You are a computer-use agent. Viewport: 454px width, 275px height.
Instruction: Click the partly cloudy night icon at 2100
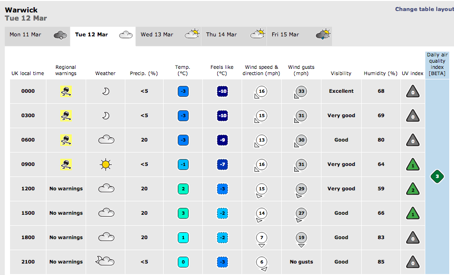pyautogui.click(x=105, y=261)
